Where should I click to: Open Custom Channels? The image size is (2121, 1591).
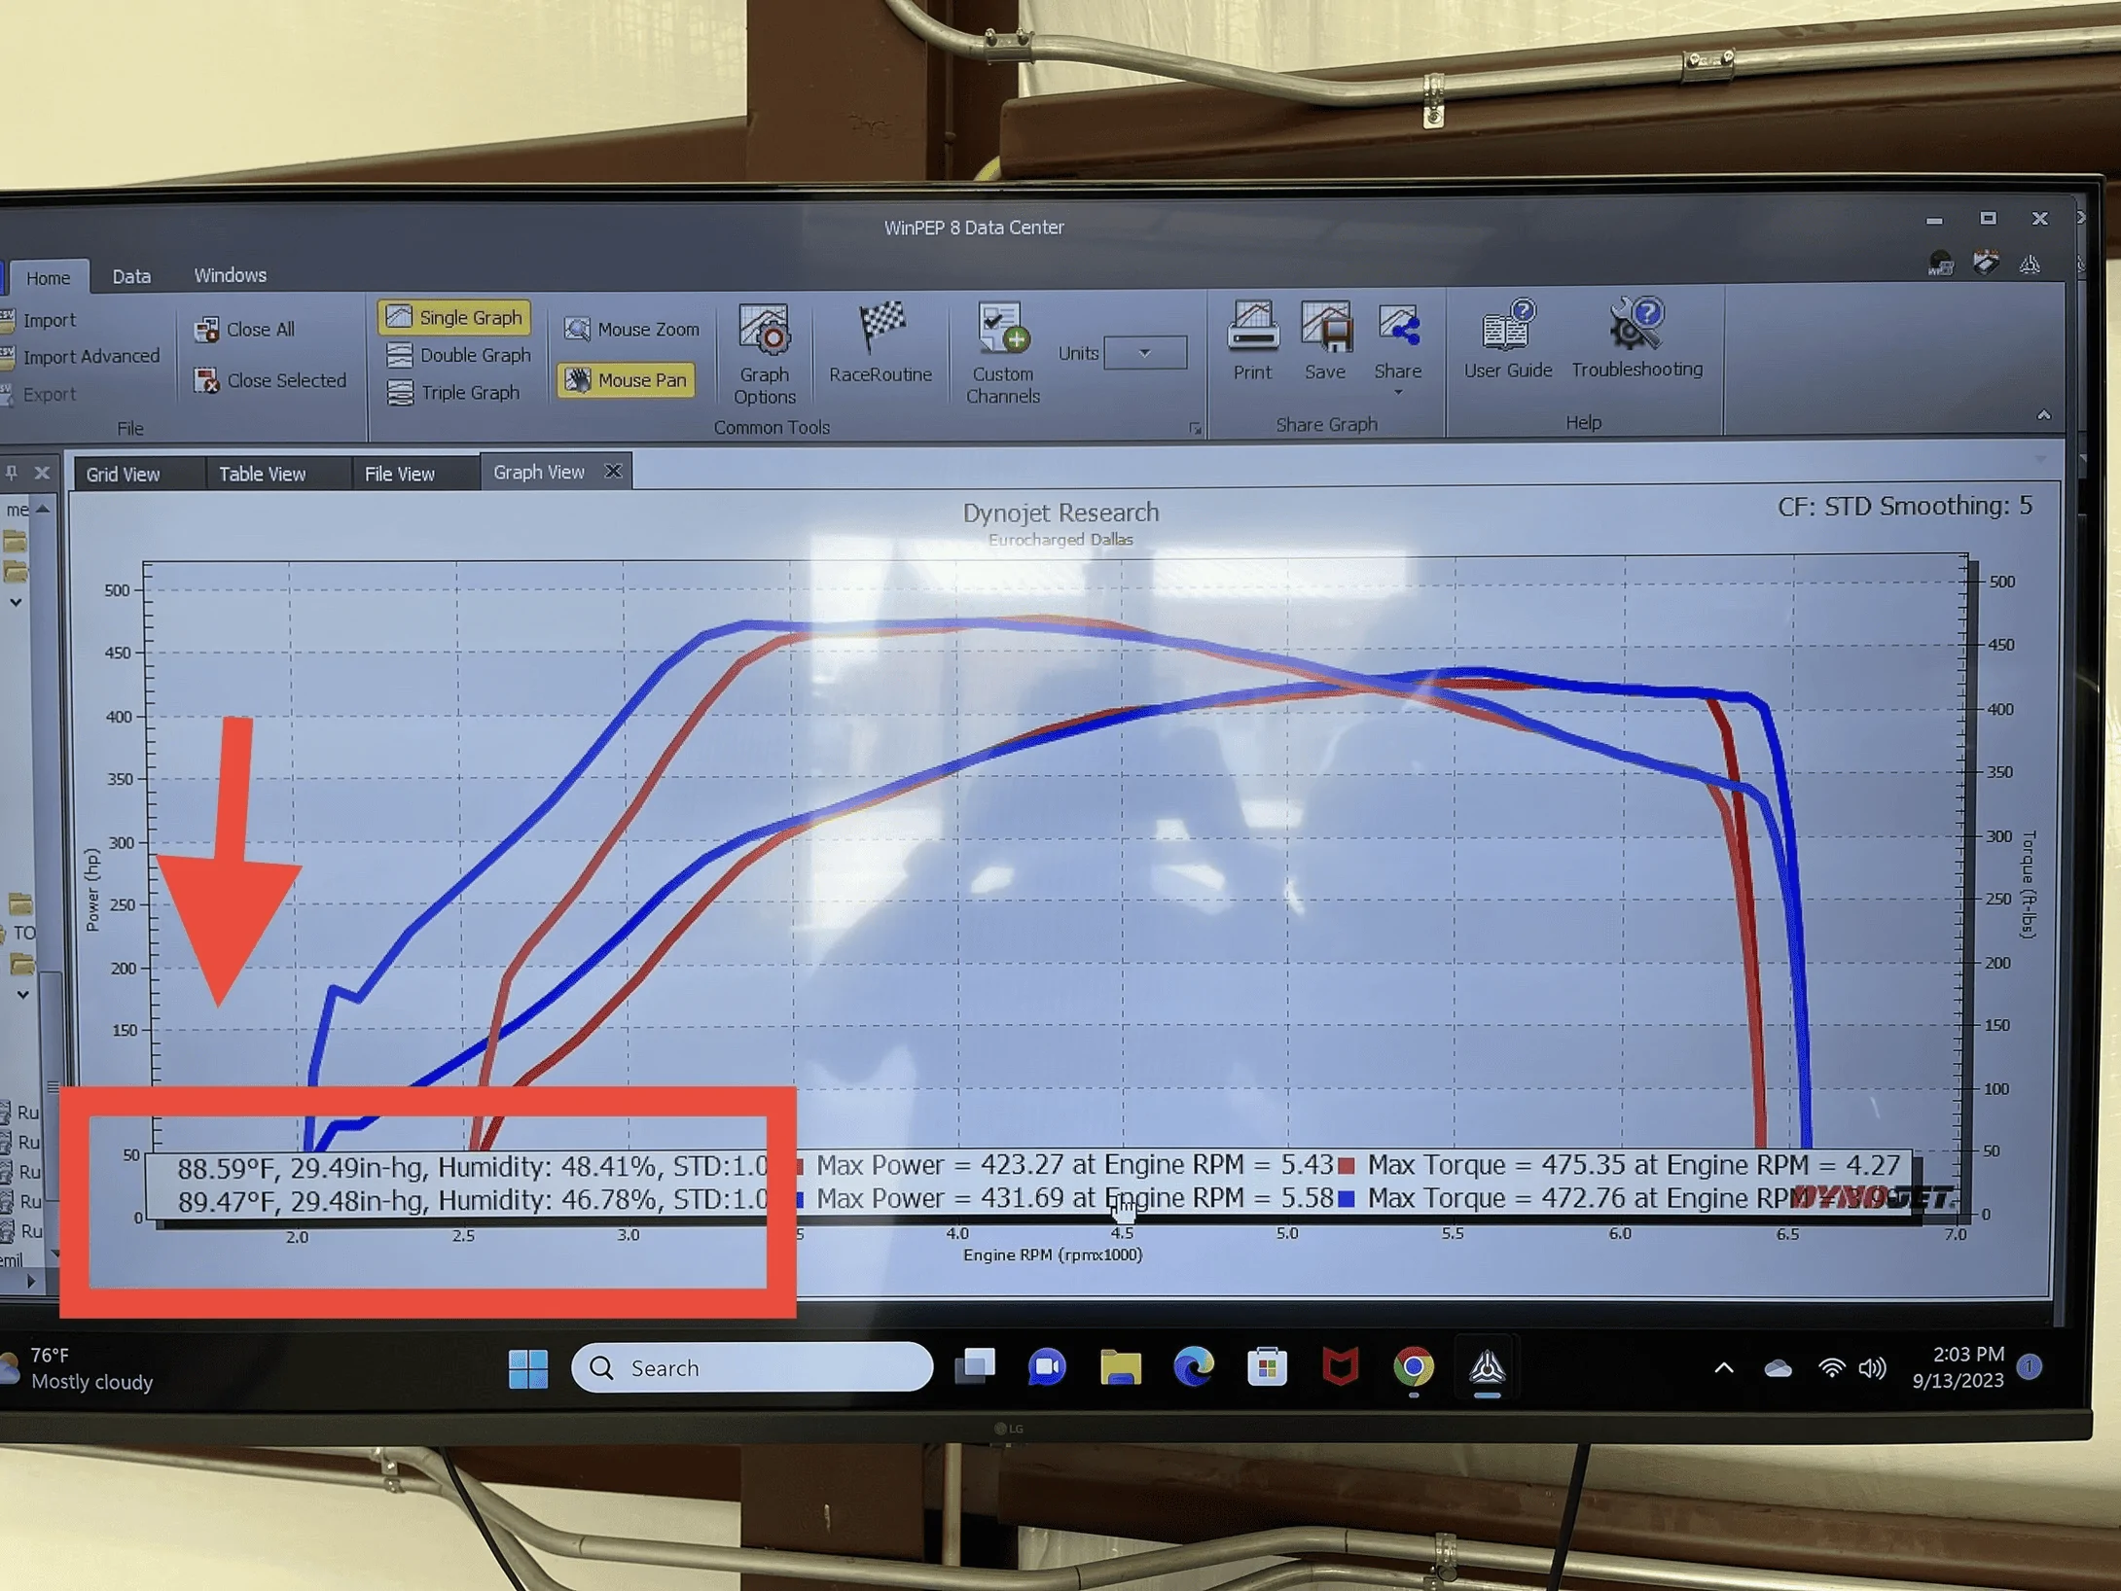pos(1003,353)
